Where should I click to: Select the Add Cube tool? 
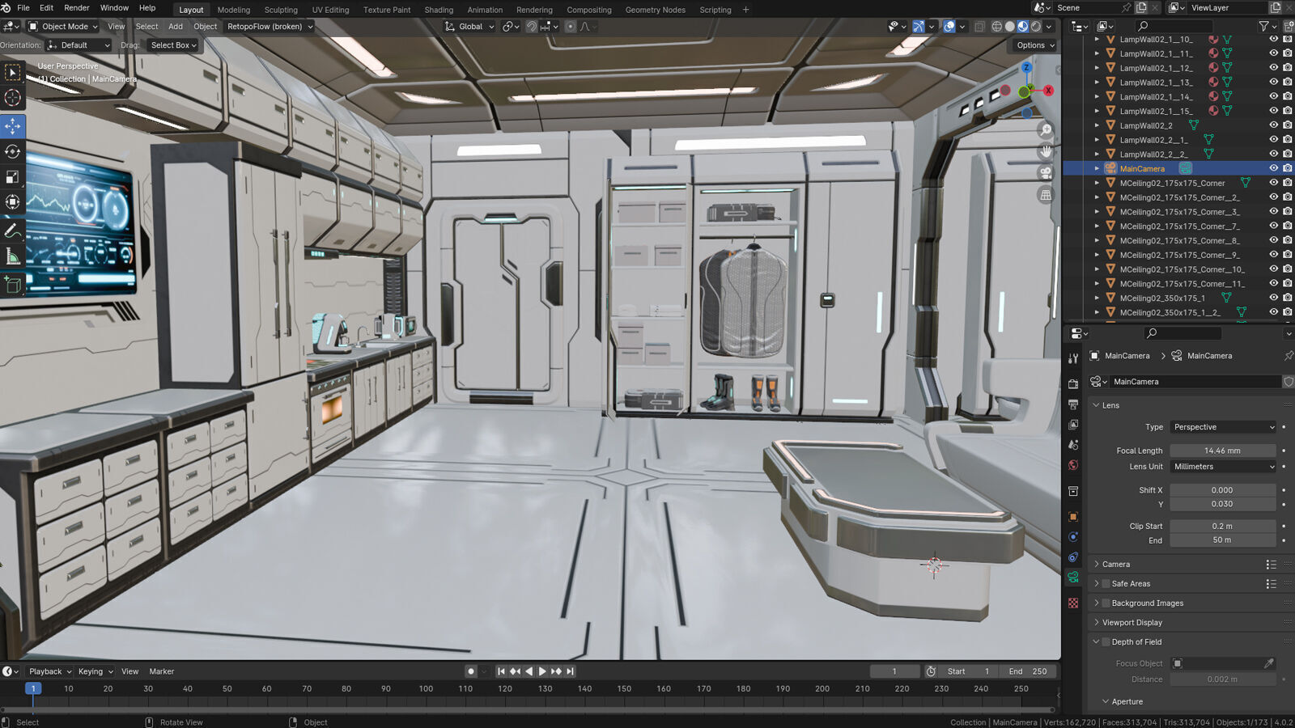pos(13,286)
